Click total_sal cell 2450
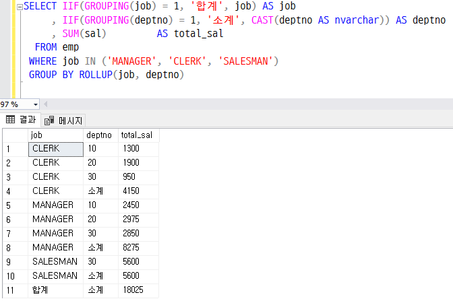The image size is (453, 301). click(x=138, y=205)
